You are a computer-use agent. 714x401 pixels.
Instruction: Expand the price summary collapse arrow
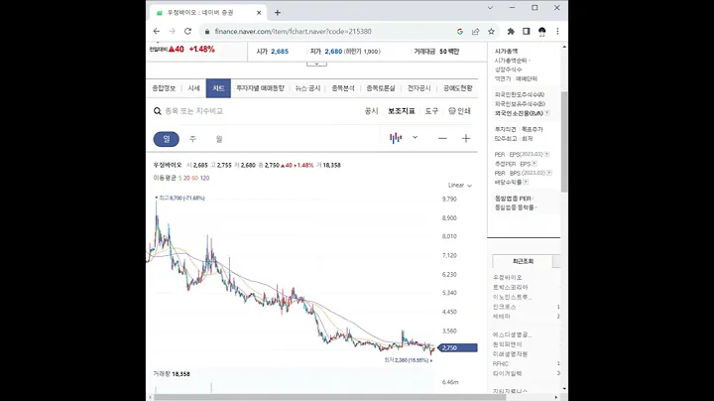pyautogui.click(x=316, y=64)
